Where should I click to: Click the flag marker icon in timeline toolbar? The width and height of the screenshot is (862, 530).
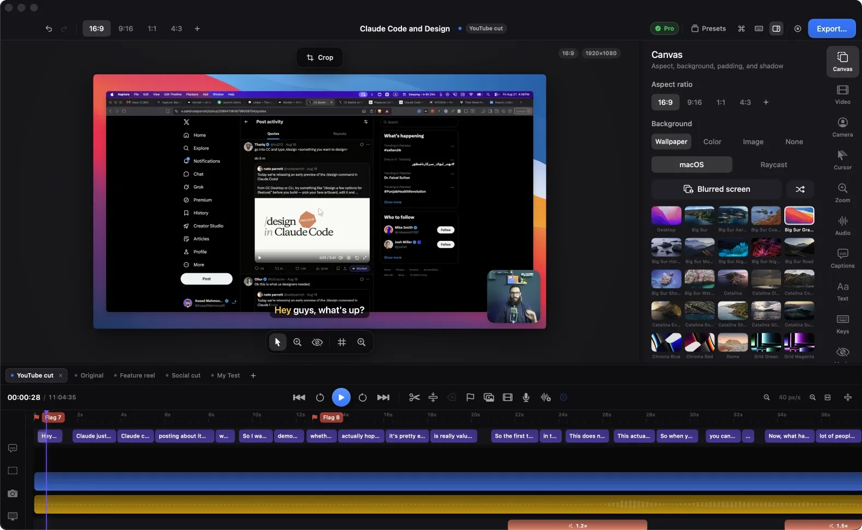(470, 397)
